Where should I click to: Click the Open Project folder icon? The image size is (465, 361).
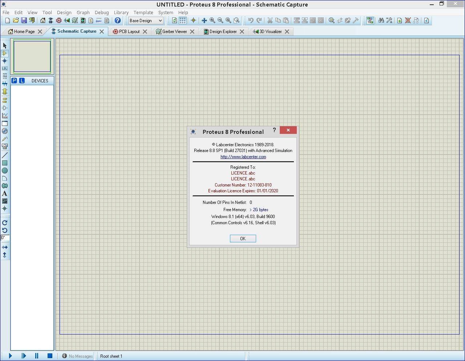tap(16, 21)
